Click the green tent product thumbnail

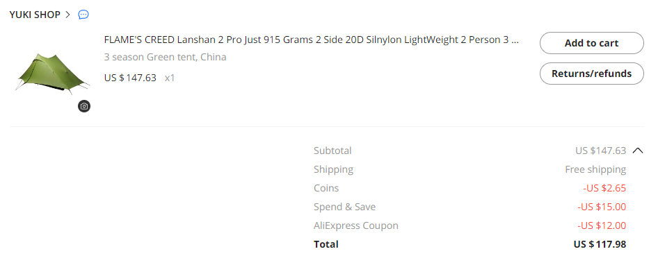[53, 71]
